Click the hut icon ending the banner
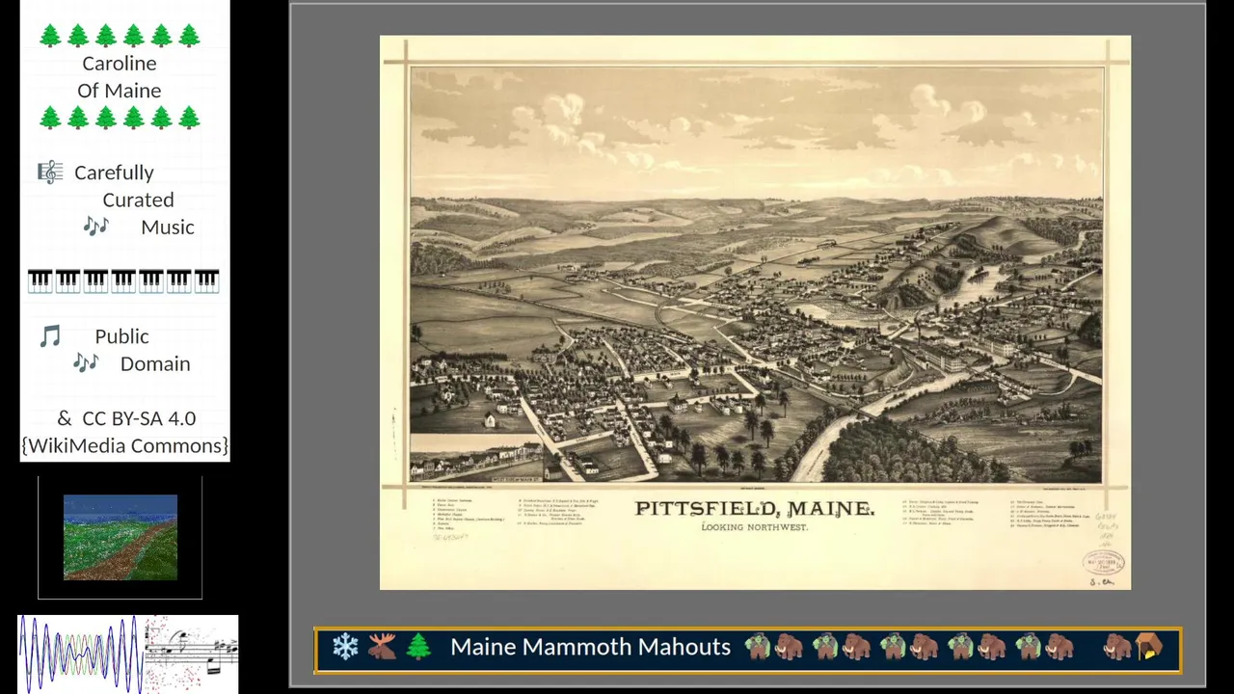 1149,647
